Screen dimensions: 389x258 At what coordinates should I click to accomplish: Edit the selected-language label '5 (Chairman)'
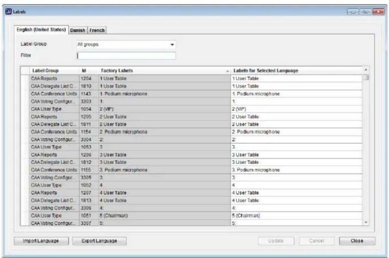pos(296,216)
